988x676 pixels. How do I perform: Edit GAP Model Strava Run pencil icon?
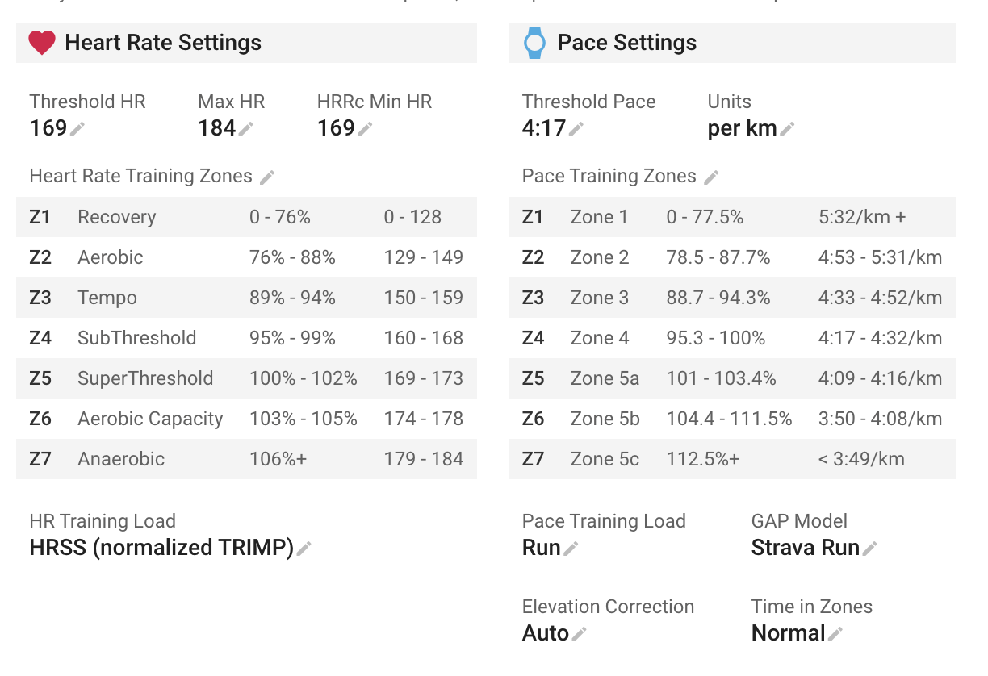point(869,549)
